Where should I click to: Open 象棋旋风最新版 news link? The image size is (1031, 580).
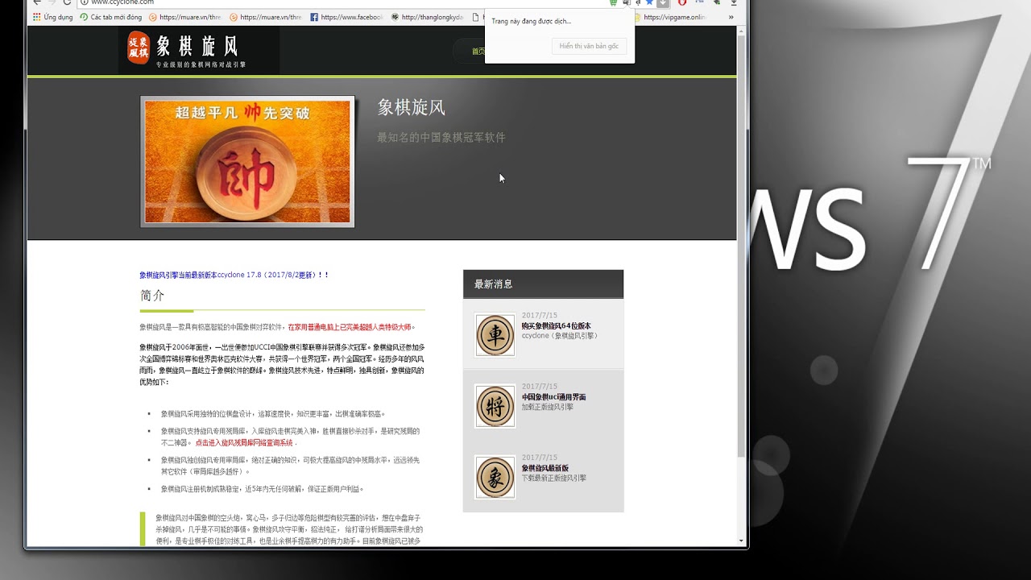[x=545, y=468]
